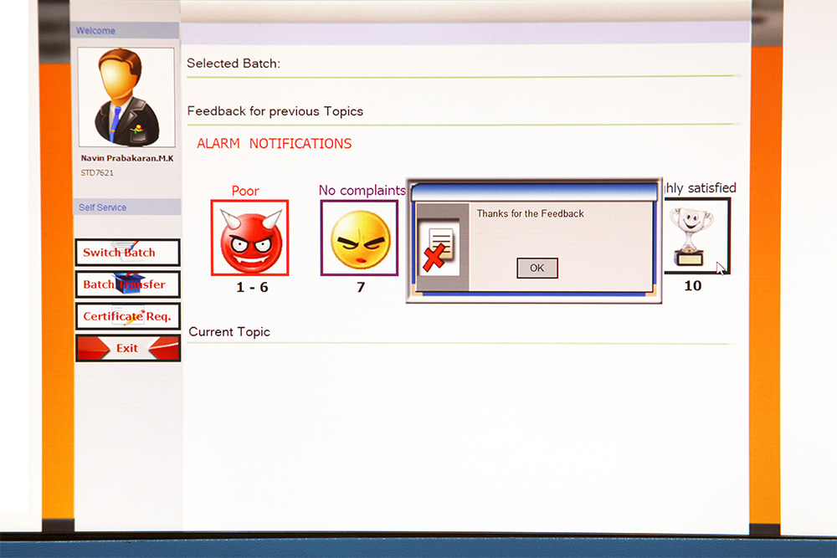Click the student ID STD7621

(x=97, y=173)
